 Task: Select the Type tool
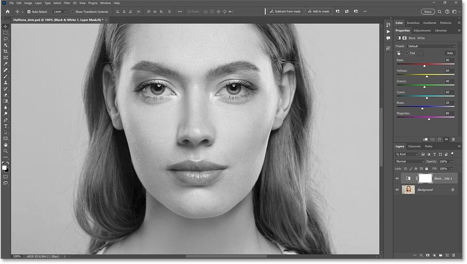5,126
